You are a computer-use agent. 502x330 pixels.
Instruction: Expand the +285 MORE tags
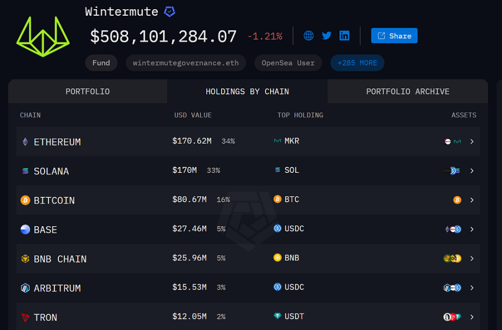(x=357, y=63)
